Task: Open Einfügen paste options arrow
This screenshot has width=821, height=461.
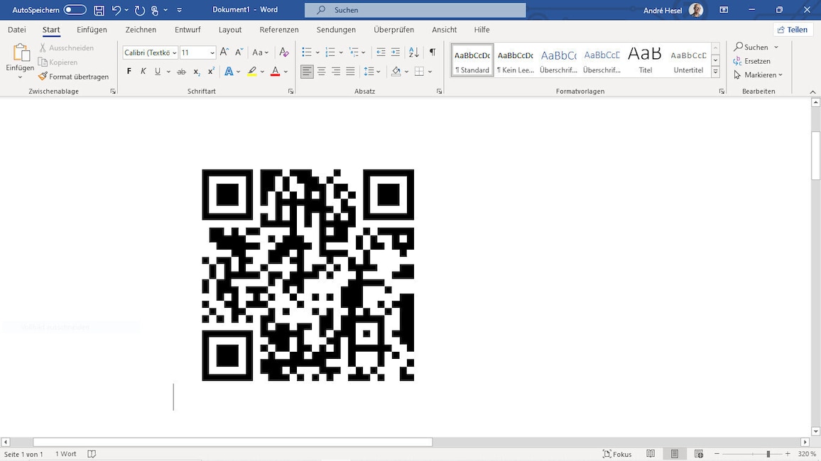Action: (20, 77)
